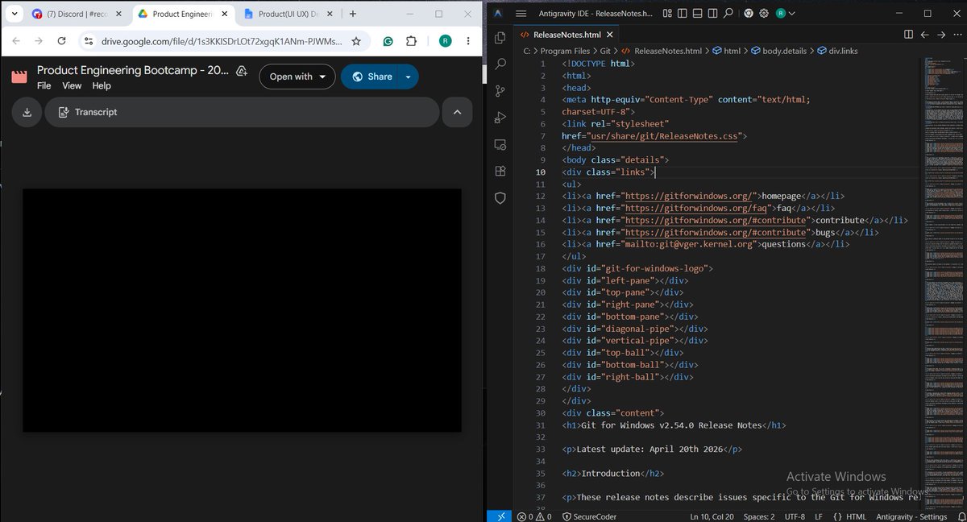This screenshot has width=967, height=522.
Task: Go forward with the editor right arrow
Action: (940, 35)
